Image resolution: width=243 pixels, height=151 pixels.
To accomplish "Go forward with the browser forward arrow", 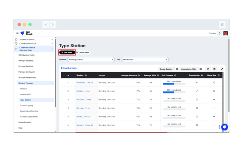I will (53, 25).
